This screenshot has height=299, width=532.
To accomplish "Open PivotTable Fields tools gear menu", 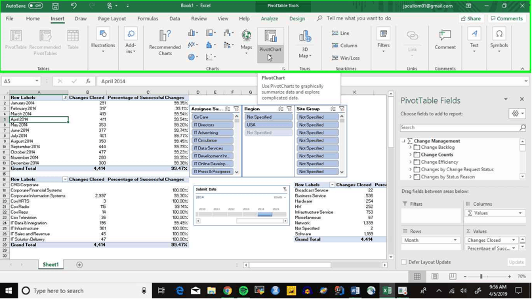I will (518, 113).
